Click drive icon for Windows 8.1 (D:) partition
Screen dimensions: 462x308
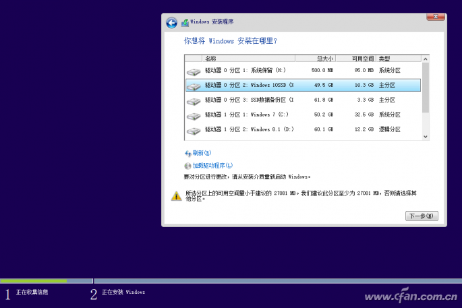(194, 130)
